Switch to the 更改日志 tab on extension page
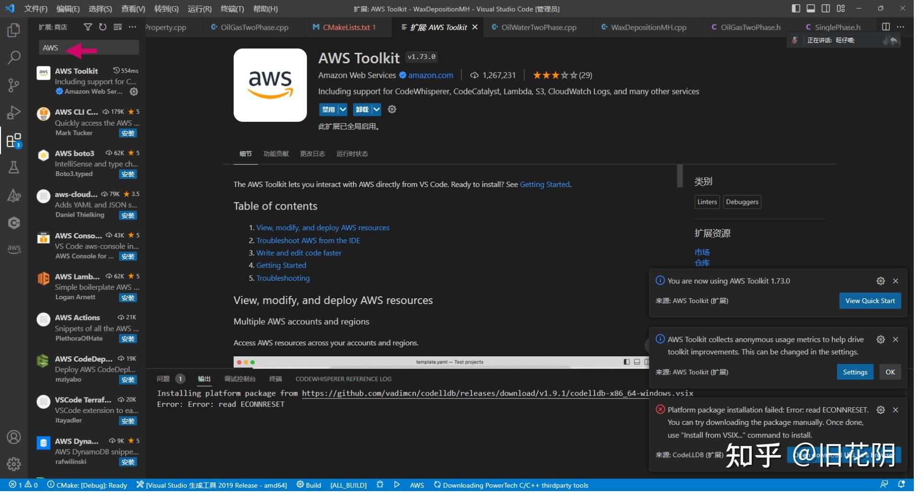 (x=312, y=153)
